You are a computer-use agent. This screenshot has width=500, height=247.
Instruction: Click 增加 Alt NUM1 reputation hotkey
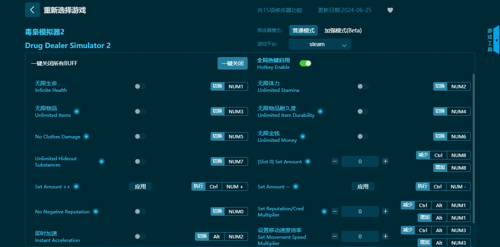tap(444, 218)
